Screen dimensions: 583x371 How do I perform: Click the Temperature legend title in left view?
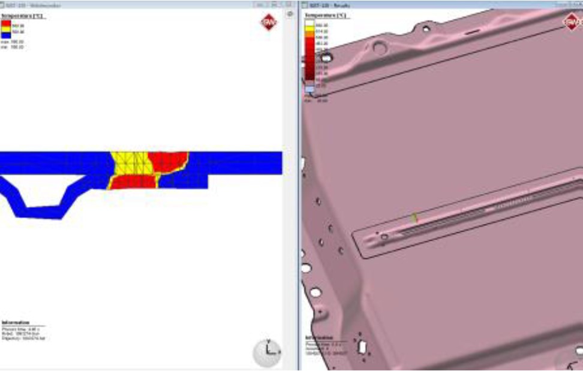[23, 16]
